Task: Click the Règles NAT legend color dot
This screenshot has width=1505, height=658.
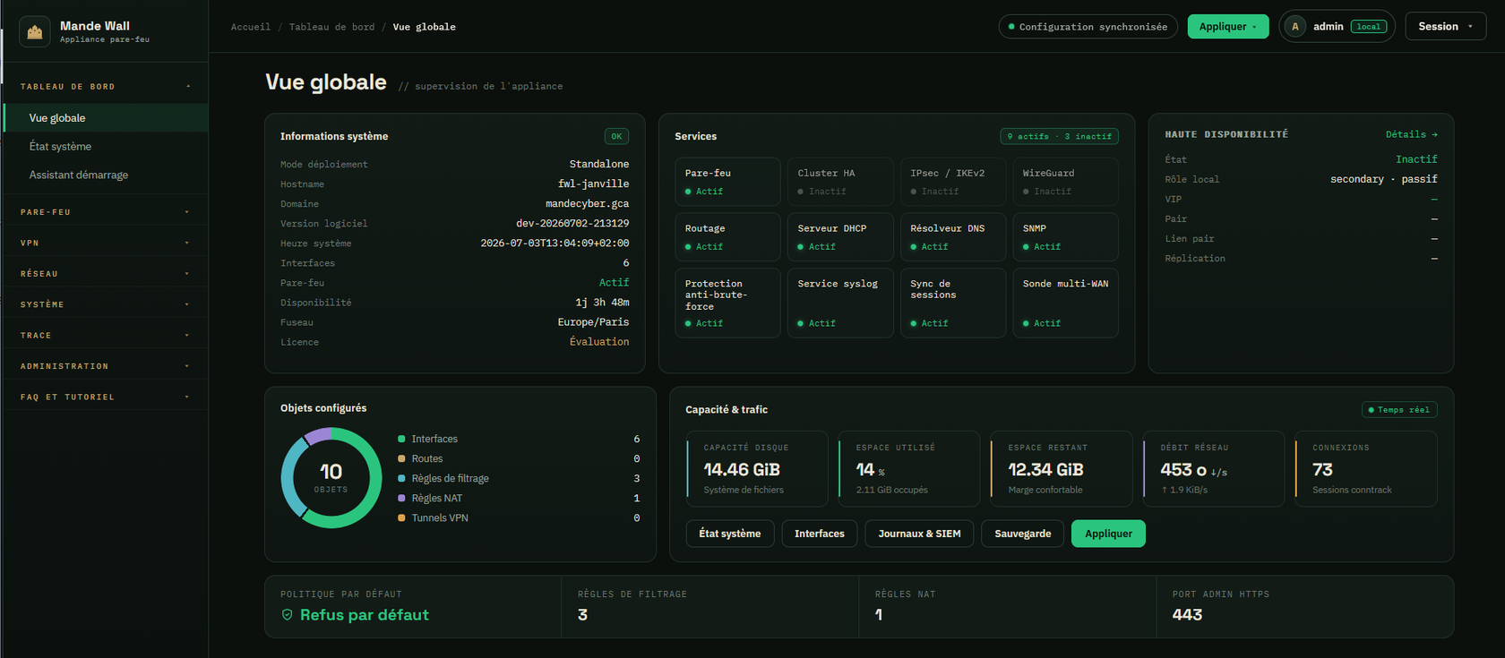Action: tap(401, 498)
